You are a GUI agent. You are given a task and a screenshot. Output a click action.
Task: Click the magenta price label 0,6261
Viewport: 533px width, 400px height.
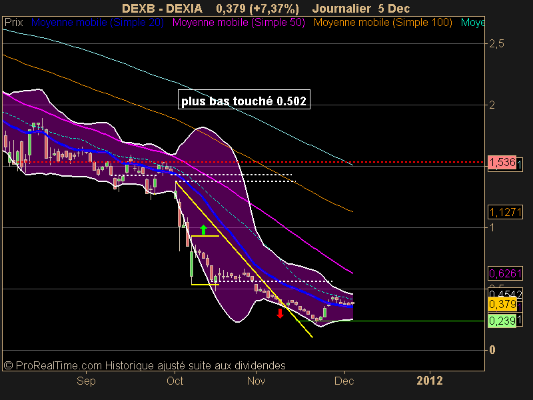coord(505,273)
